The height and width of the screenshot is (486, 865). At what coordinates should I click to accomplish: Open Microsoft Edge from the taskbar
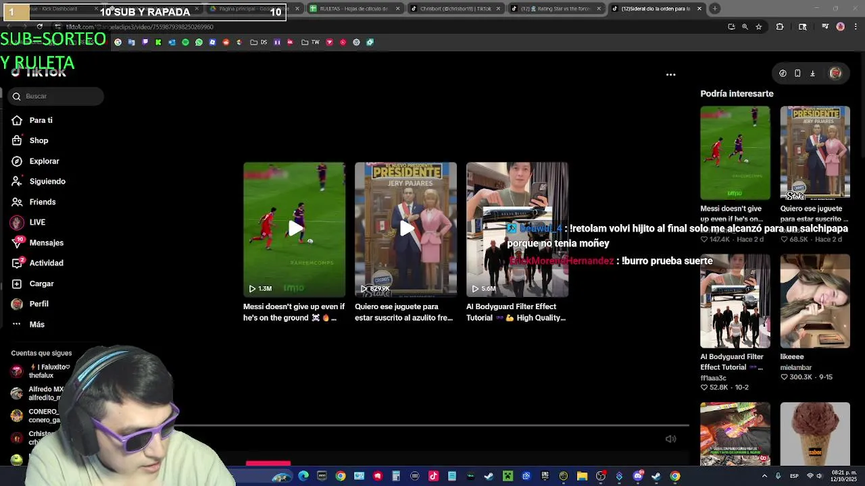303,476
